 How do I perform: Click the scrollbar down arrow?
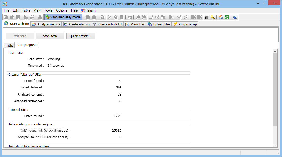(x=275, y=145)
